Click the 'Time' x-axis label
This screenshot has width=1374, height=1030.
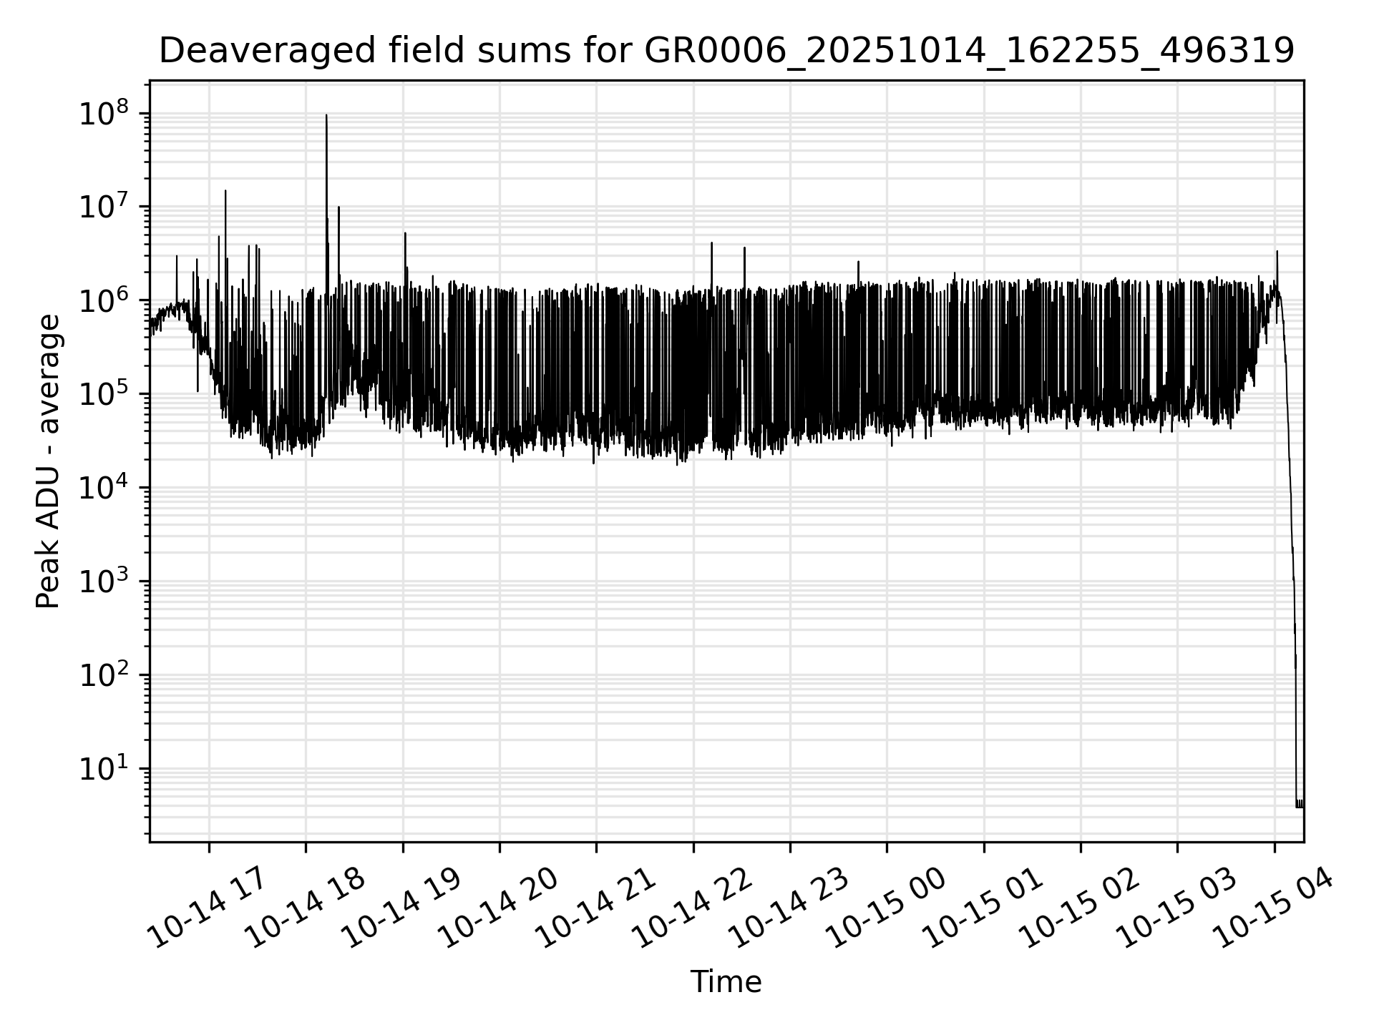tap(726, 982)
